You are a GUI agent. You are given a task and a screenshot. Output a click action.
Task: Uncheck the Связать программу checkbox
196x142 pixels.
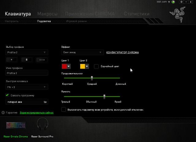pyautogui.click(x=7, y=95)
